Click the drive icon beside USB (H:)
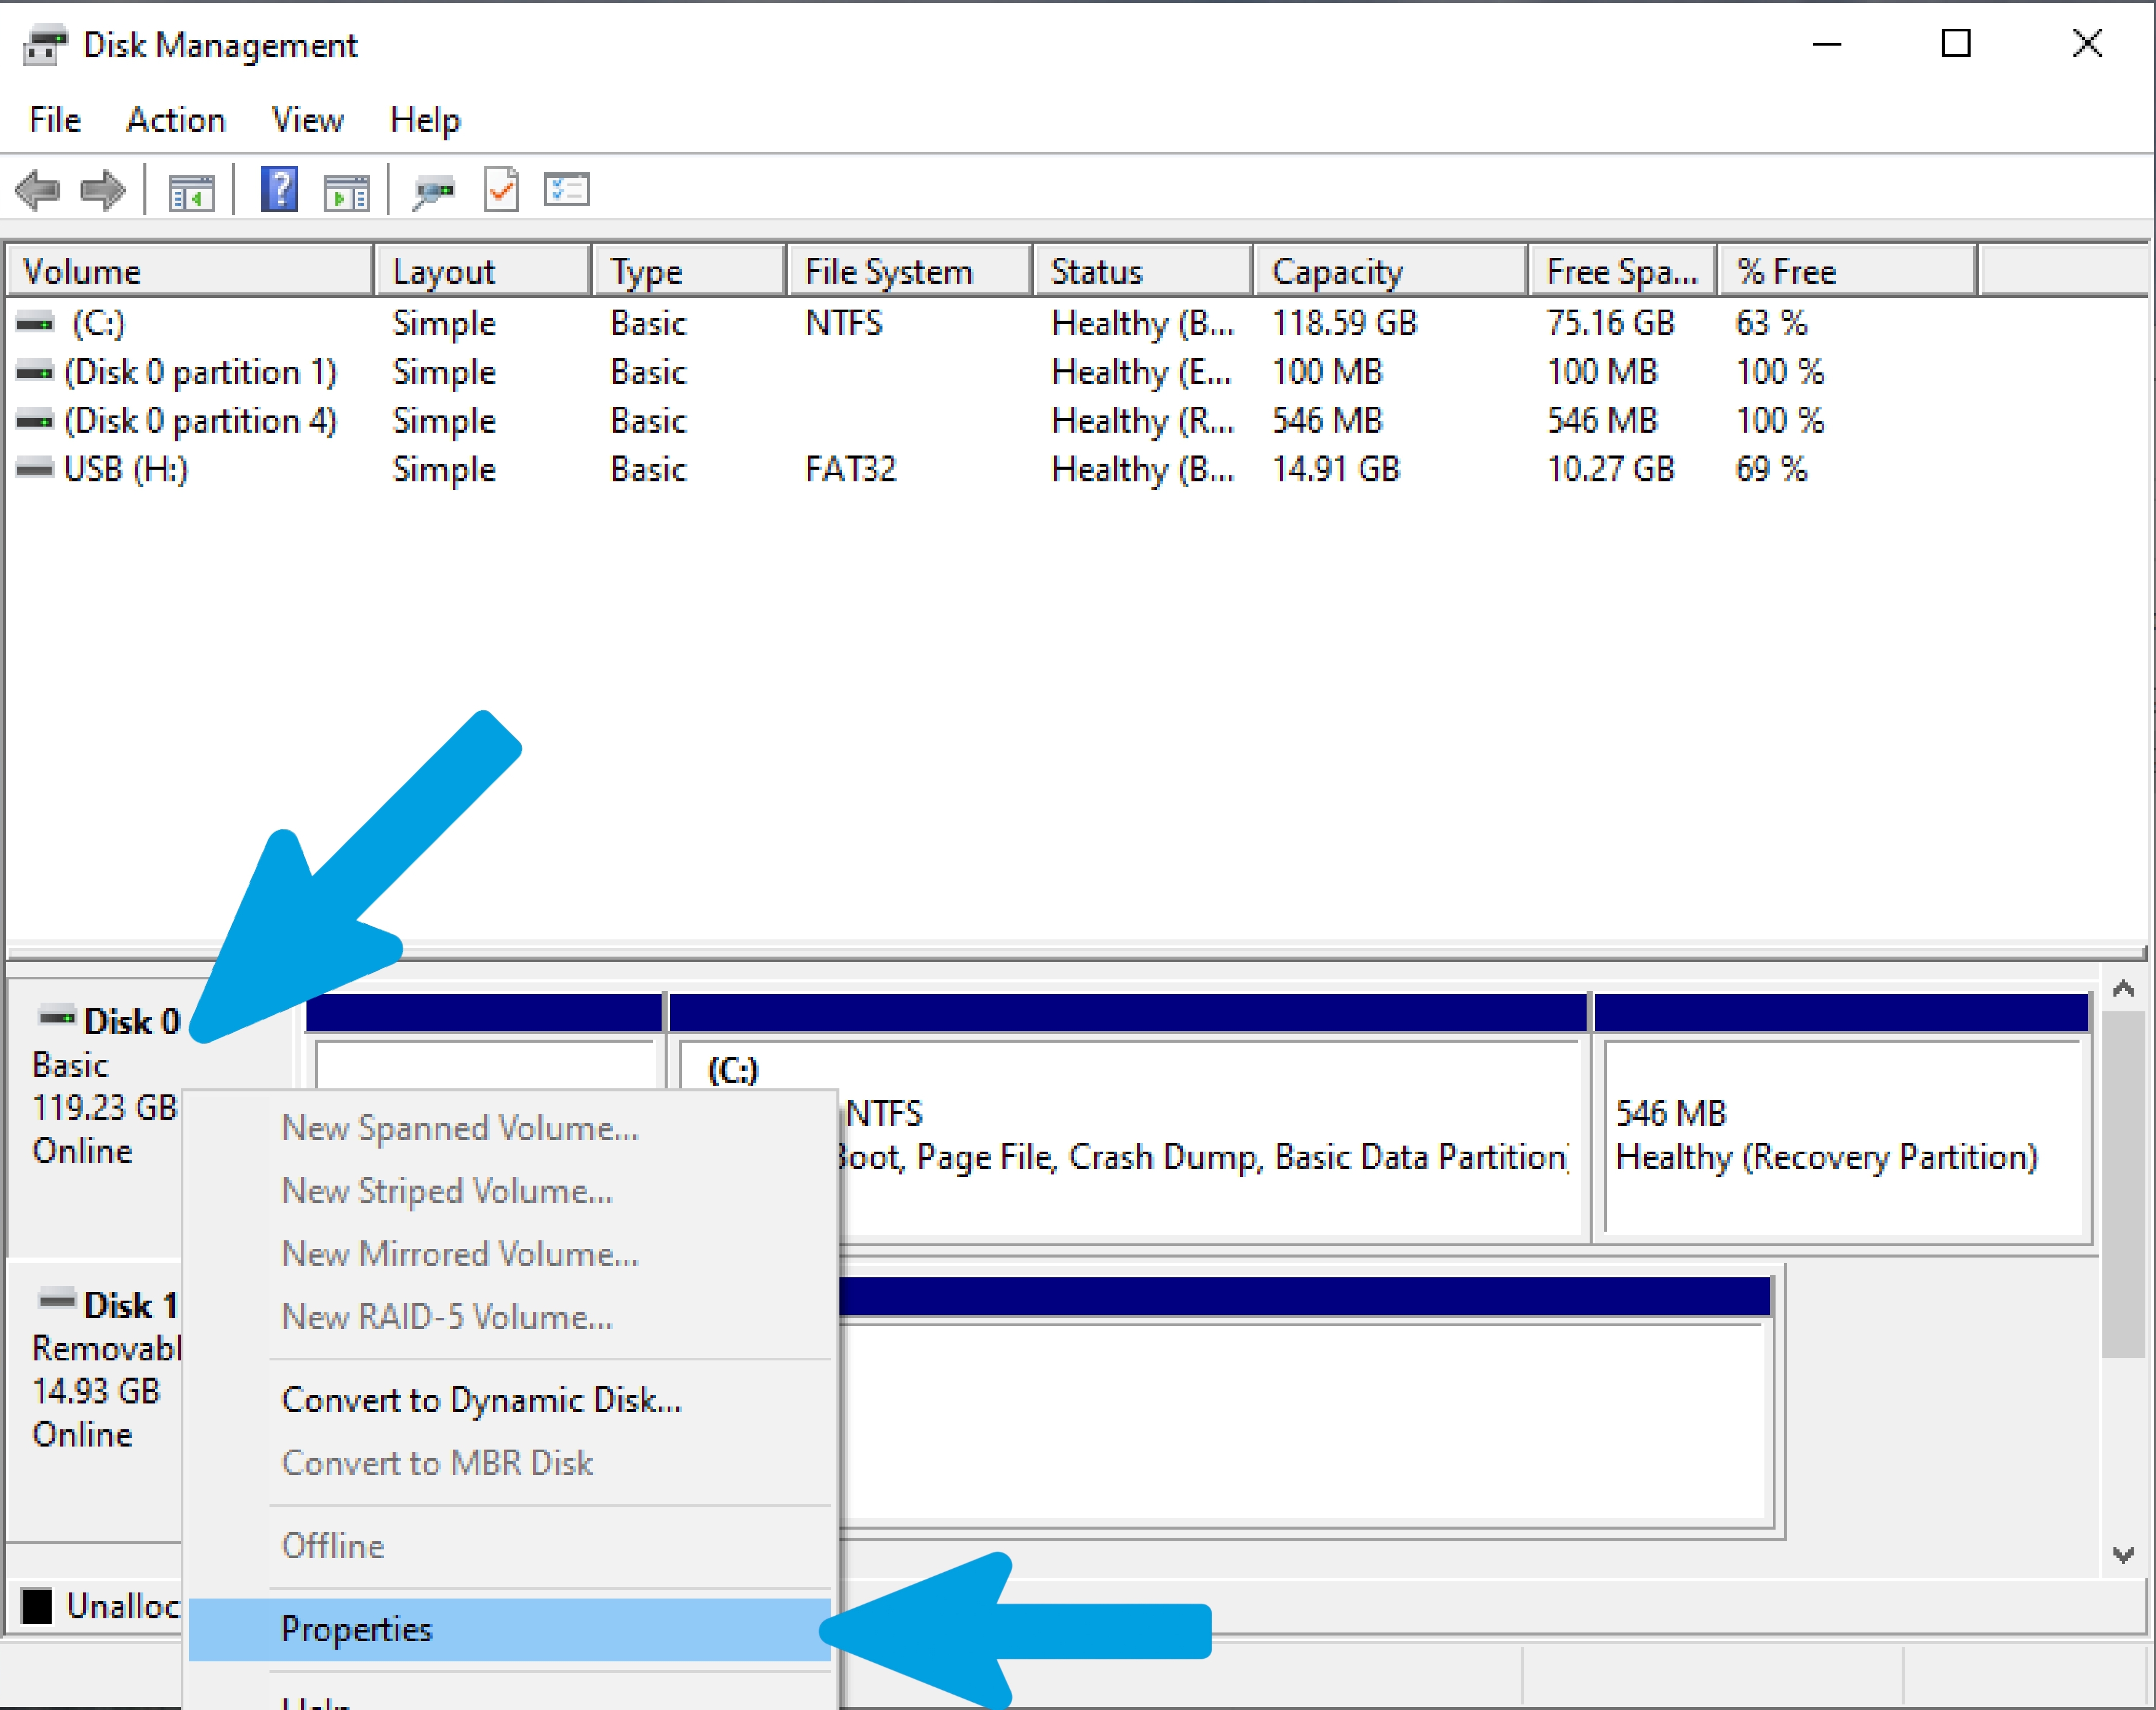 click(35, 468)
